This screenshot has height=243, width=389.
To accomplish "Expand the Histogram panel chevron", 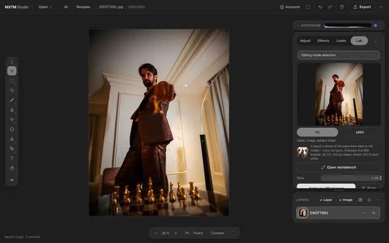I will point(297,26).
